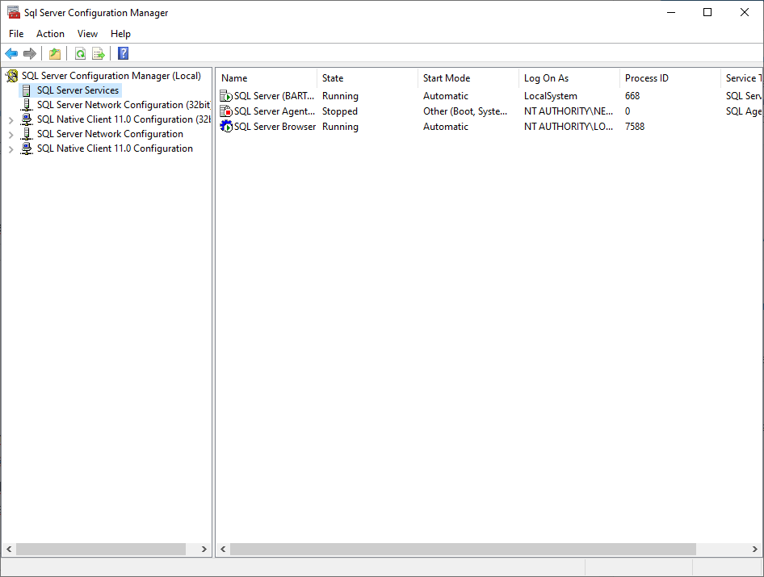Close the Sql Server Configuration Manager window
Screen dimensions: 764x577
(x=745, y=12)
